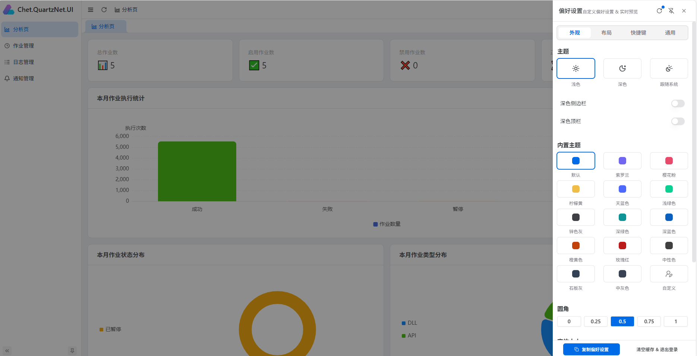Toggle the 深色顶栏 switch
Image resolution: width=697 pixels, height=356 pixels.
pos(678,121)
